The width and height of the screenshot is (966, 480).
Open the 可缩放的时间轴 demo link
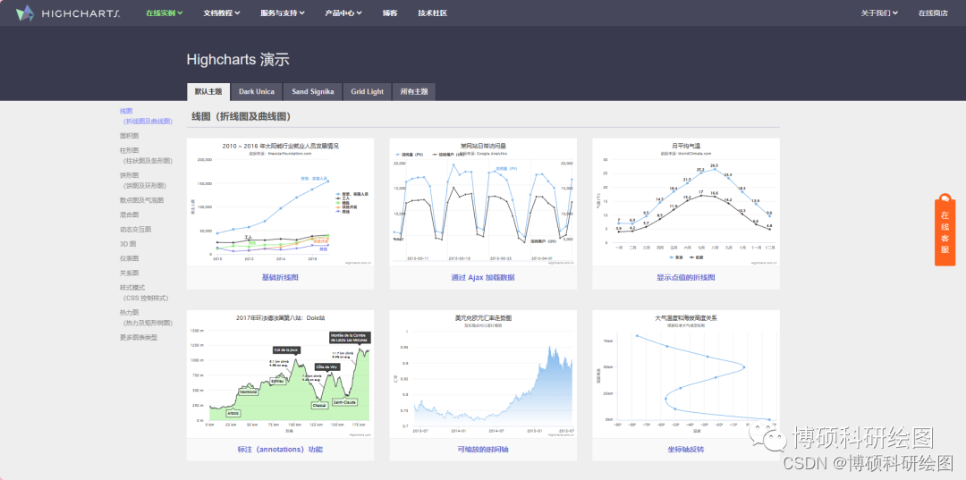point(483,450)
